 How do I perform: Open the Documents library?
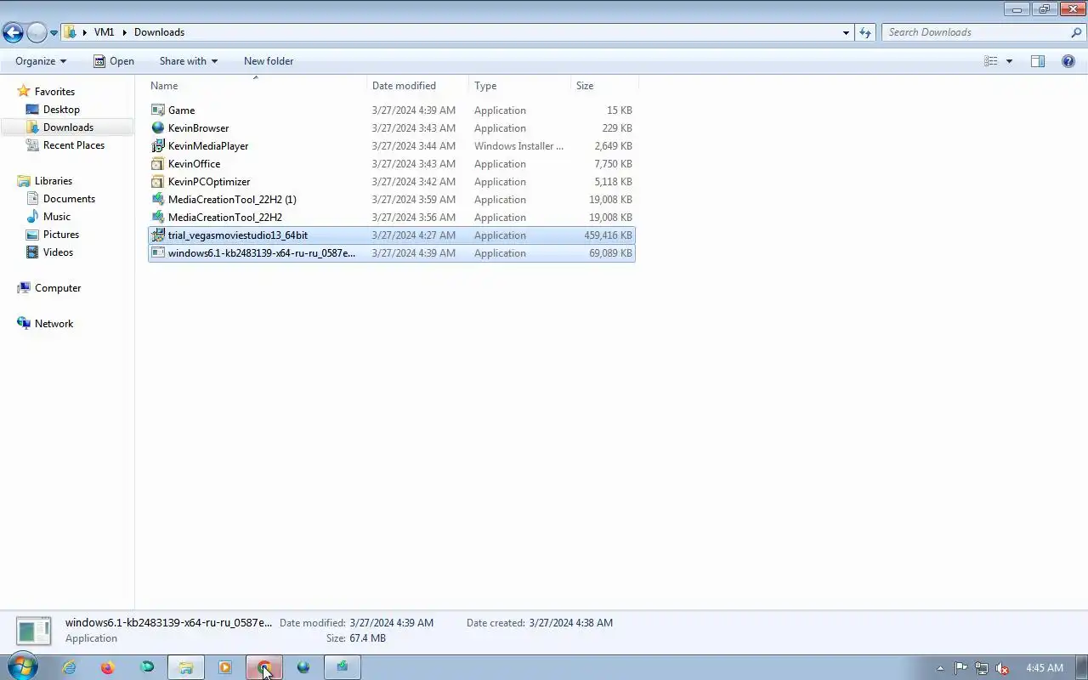pos(69,199)
